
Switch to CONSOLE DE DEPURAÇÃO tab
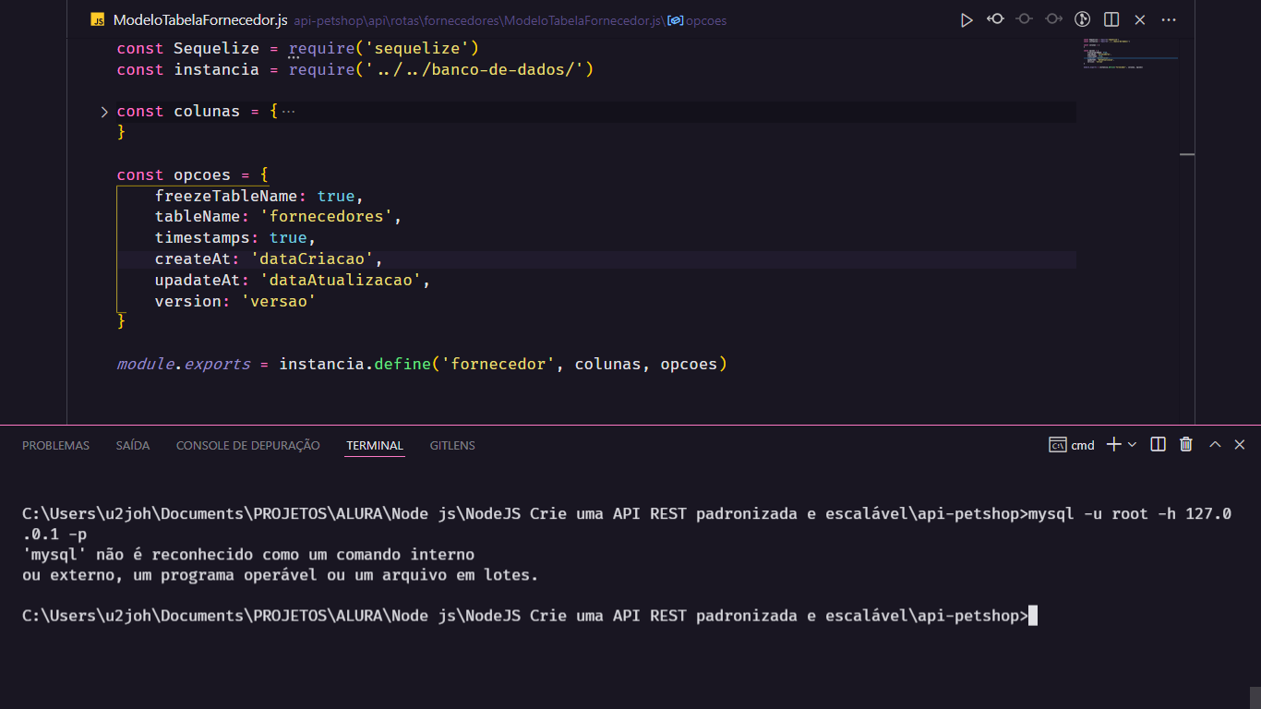point(248,445)
